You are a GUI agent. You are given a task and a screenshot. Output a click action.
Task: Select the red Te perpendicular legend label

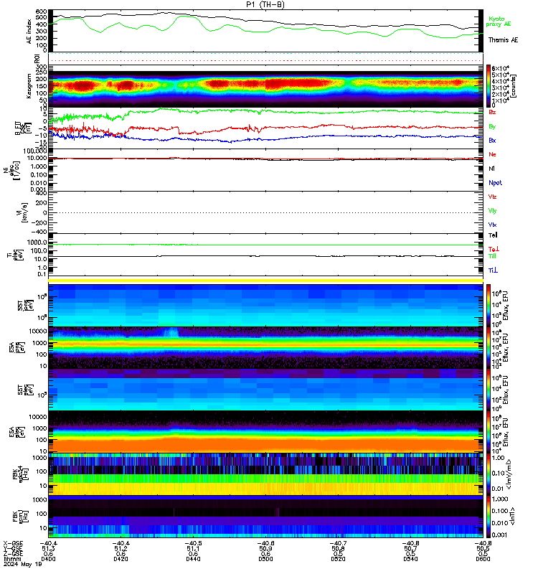tap(494, 249)
